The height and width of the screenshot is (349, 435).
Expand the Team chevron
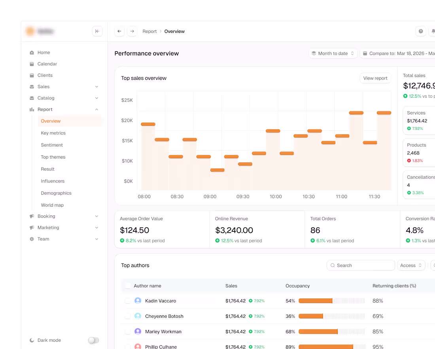click(96, 239)
